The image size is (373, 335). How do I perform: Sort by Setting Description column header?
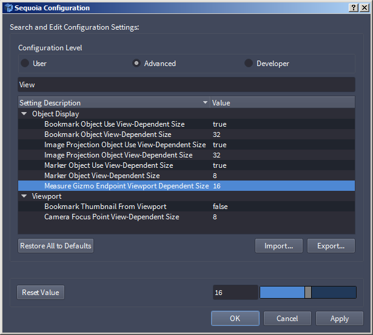coord(114,102)
